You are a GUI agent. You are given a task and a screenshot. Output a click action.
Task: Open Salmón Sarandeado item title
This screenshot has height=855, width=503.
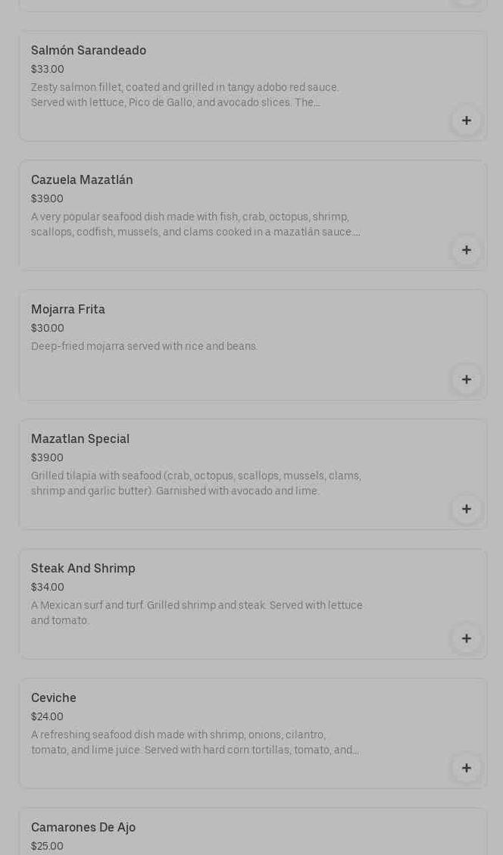89,51
